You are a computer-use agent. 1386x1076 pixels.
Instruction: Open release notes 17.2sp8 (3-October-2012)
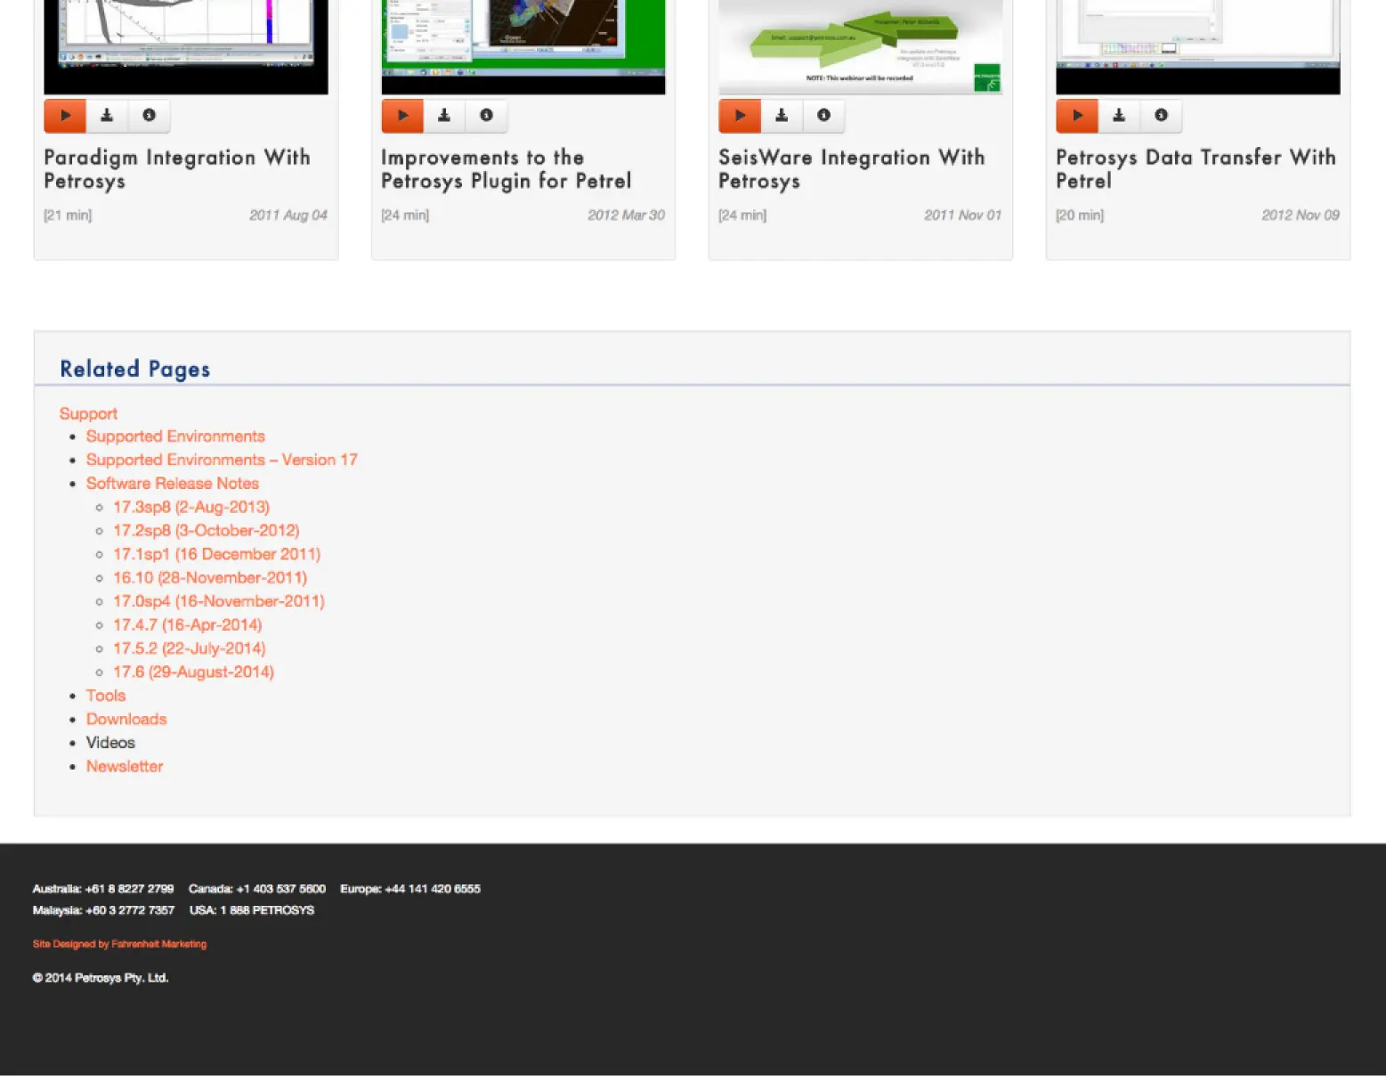click(x=207, y=531)
